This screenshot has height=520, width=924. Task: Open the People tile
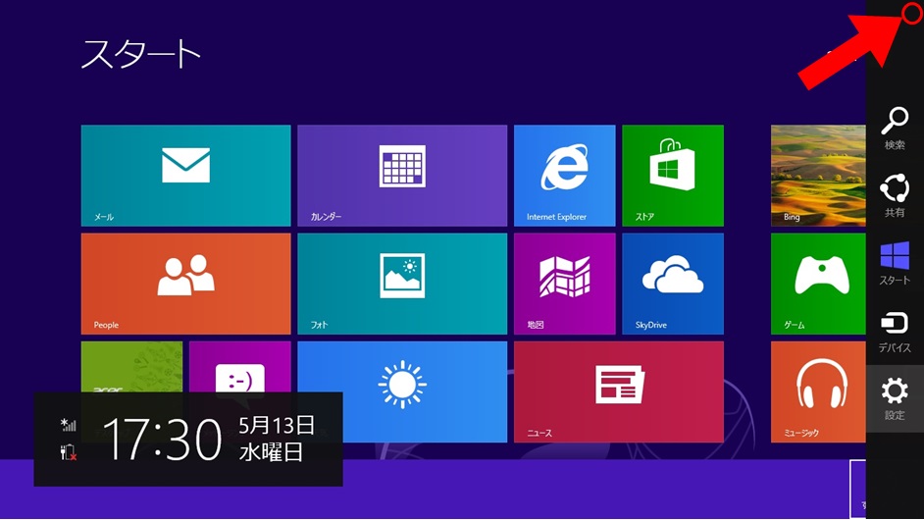pos(185,284)
